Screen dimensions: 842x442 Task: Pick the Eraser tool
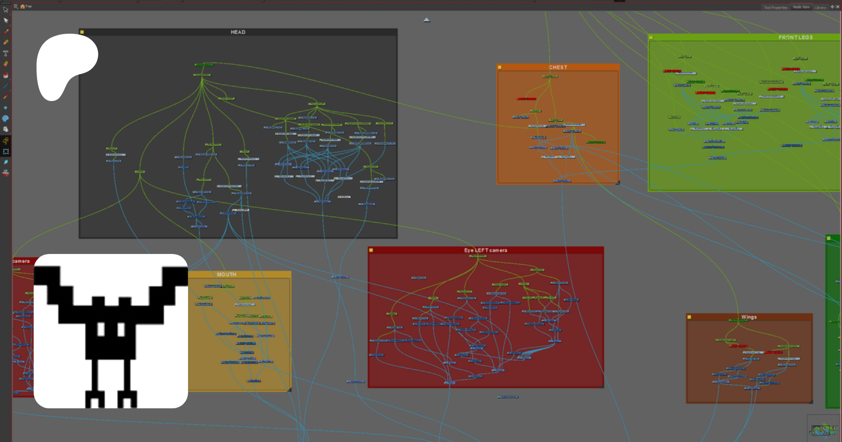(x=6, y=64)
